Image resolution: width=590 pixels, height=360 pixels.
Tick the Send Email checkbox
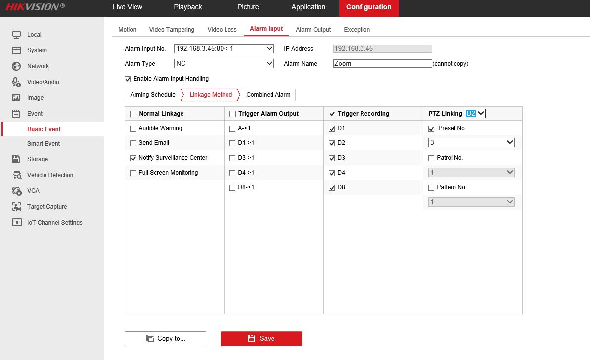133,143
